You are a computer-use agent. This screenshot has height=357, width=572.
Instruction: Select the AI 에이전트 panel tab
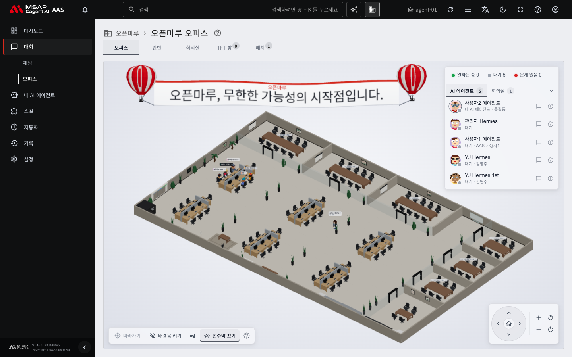pyautogui.click(x=466, y=91)
